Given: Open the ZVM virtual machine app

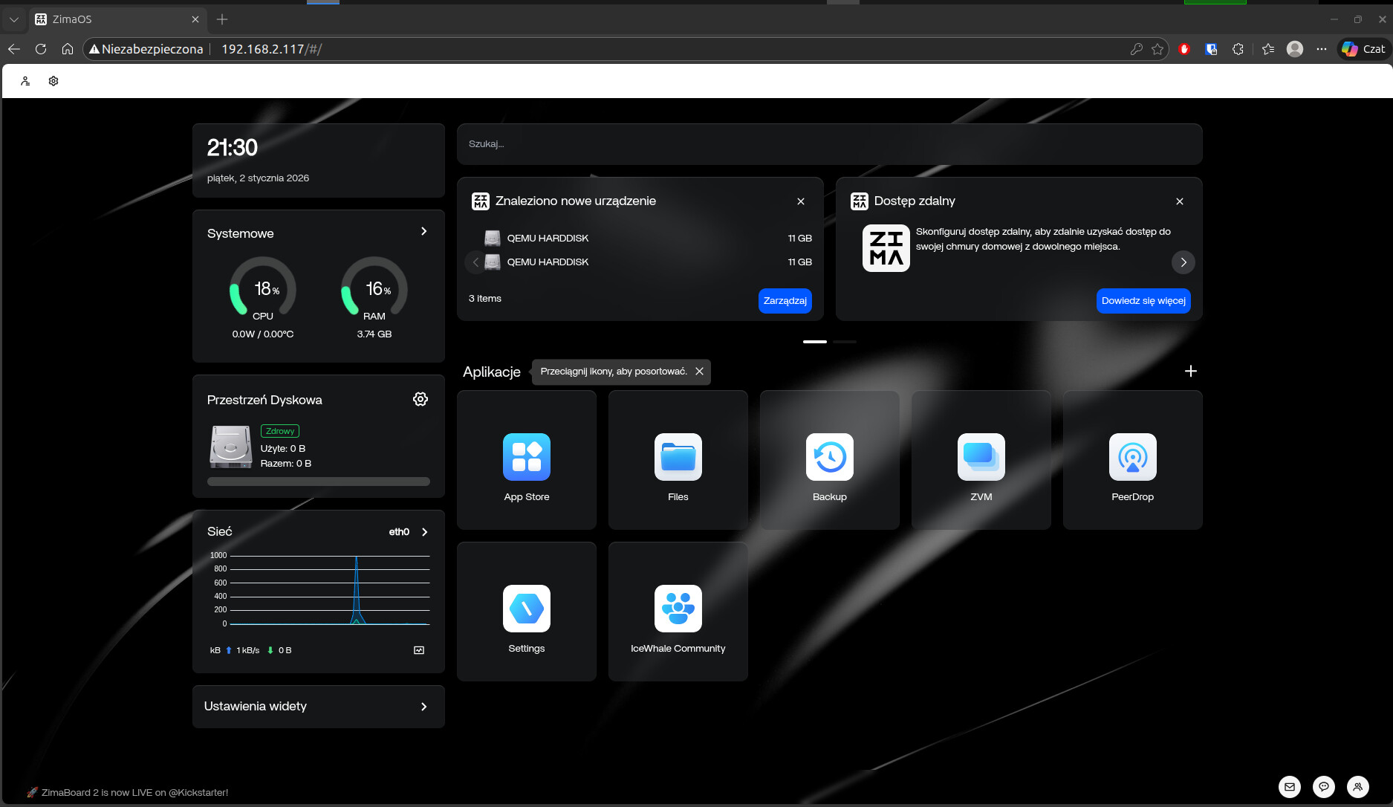Looking at the screenshot, I should 981,459.
